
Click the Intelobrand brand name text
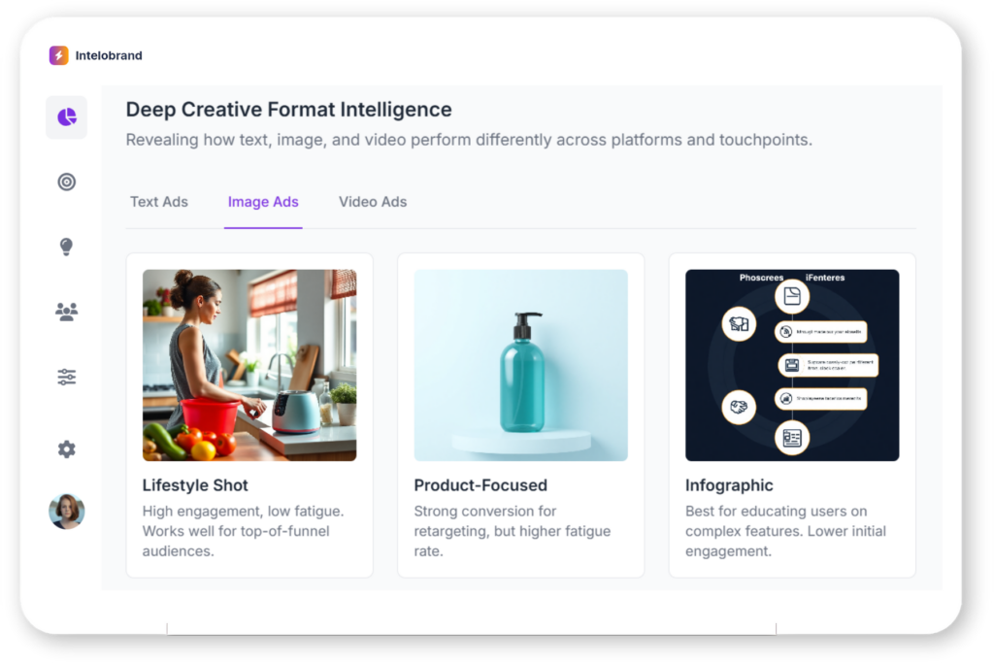tap(109, 55)
